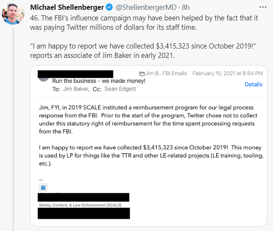Click the Safety, Content, & Law Enforcement signature line
The height and width of the screenshot is (231, 273).
click(79, 205)
